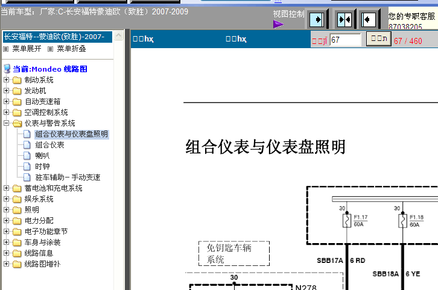The width and height of the screenshot is (438, 290).
Task: Click the 67 / 460 page counter
Action: pyautogui.click(x=408, y=42)
